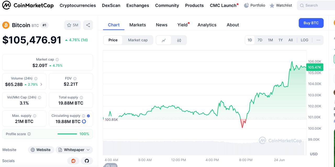Open Watchlist with the star icon
335x167 pixels.
[281, 5]
